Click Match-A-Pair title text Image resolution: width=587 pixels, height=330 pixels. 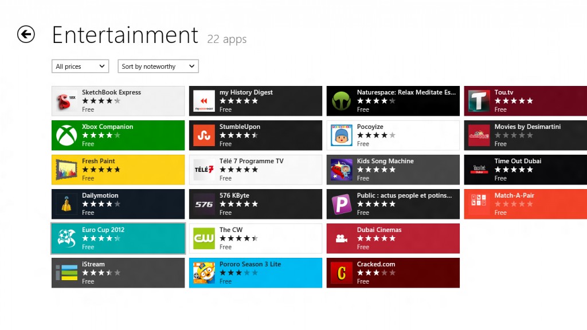coord(514,196)
